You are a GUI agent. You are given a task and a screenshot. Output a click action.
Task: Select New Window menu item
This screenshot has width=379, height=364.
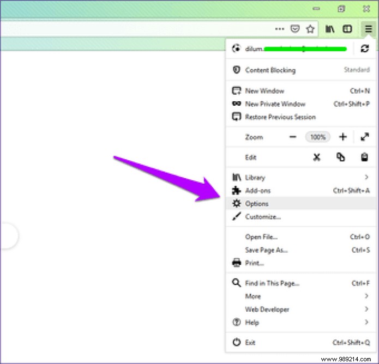point(301,91)
